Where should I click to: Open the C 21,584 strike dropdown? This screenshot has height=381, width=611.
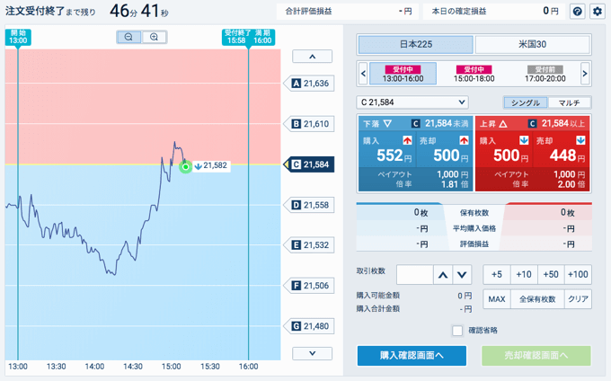[412, 102]
